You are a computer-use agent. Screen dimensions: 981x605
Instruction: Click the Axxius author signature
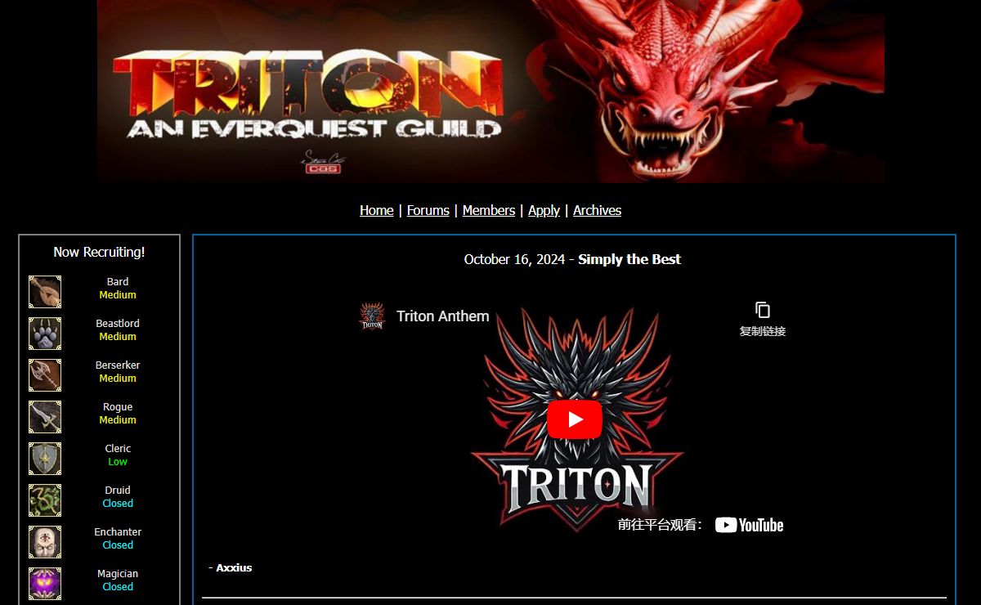(x=234, y=567)
